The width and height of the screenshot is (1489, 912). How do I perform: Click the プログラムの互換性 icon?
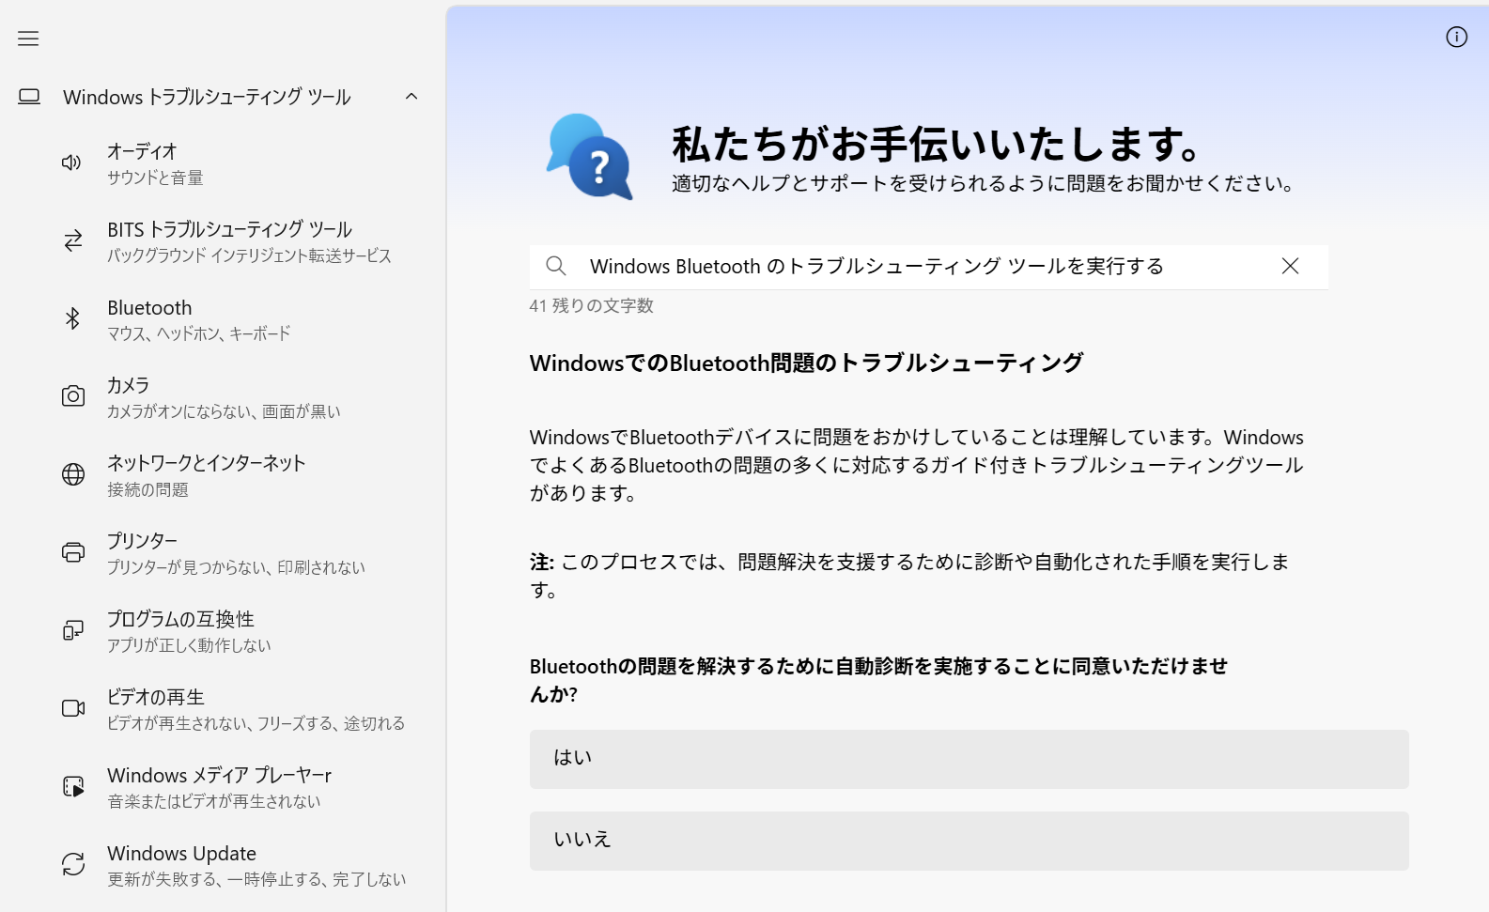[72, 630]
